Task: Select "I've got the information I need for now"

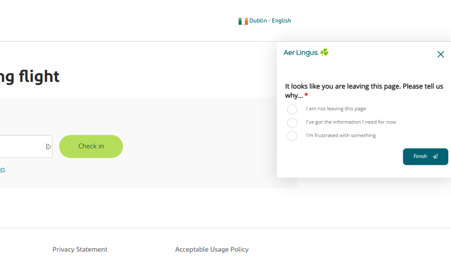Action: 292,123
